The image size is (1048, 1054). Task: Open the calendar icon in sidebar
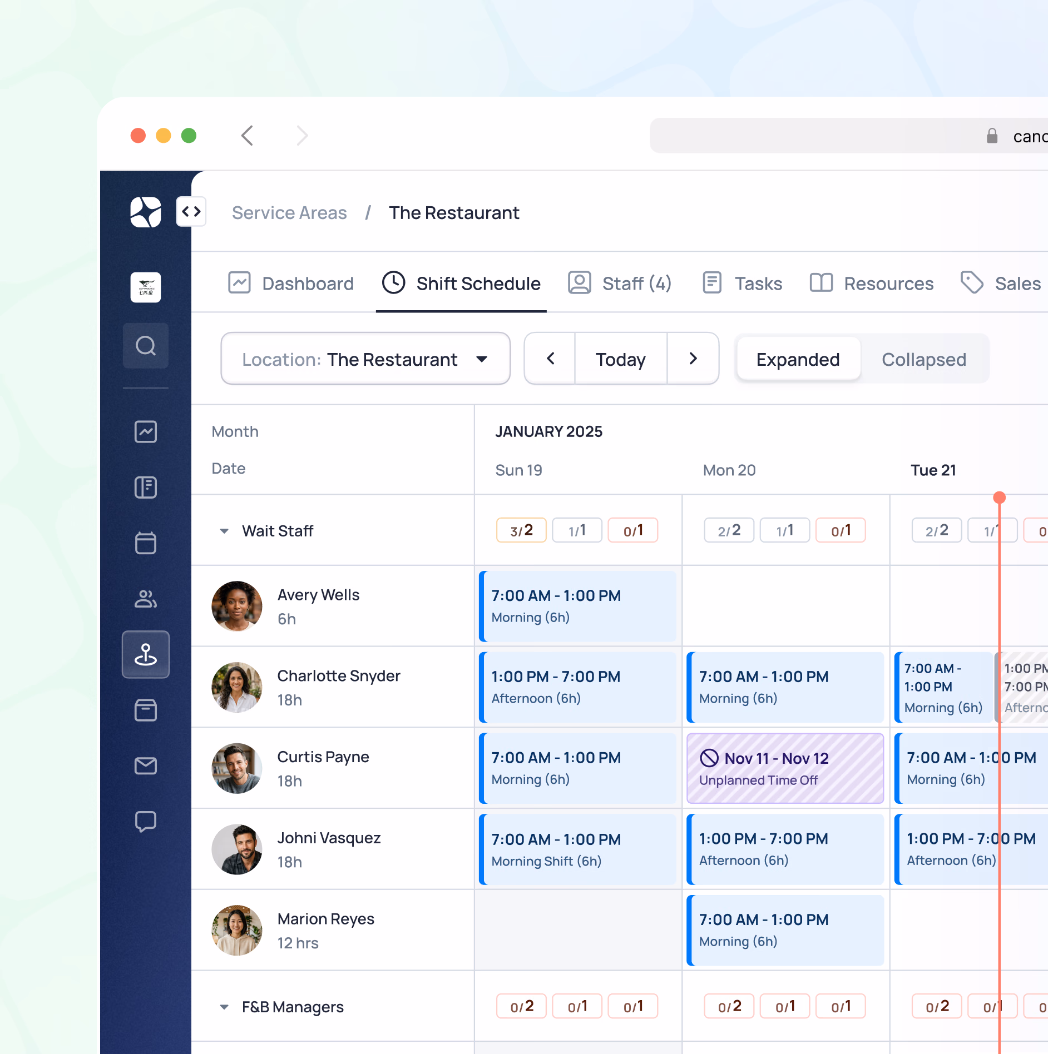pyautogui.click(x=146, y=543)
